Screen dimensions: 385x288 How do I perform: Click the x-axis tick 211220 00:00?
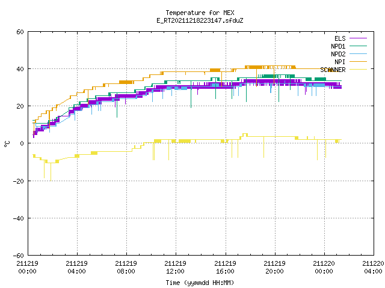tap(324, 268)
